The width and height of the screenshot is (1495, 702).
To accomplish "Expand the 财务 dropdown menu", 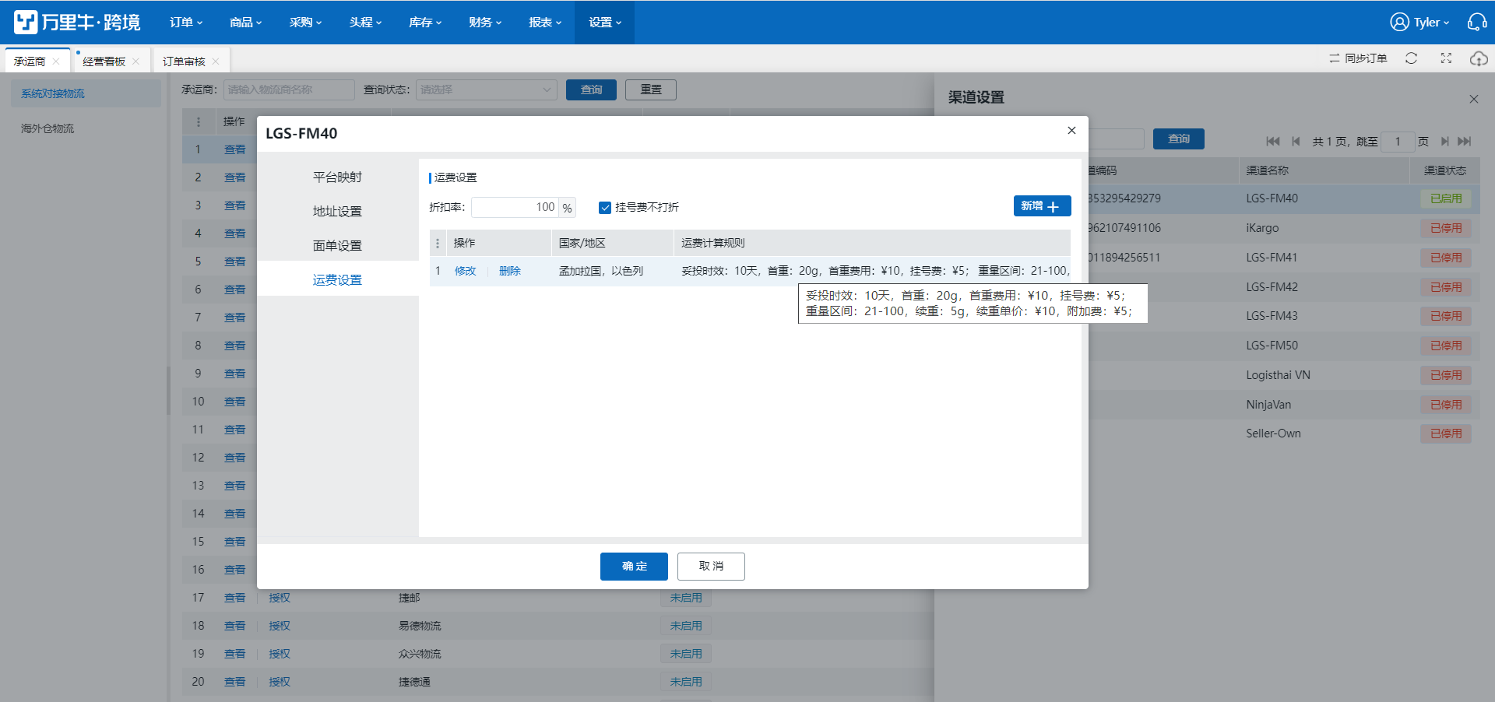I will click(x=485, y=22).
